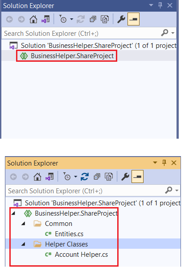
Task: Click Home icon in top Solution Explorer toolbar
Action: click(33, 19)
